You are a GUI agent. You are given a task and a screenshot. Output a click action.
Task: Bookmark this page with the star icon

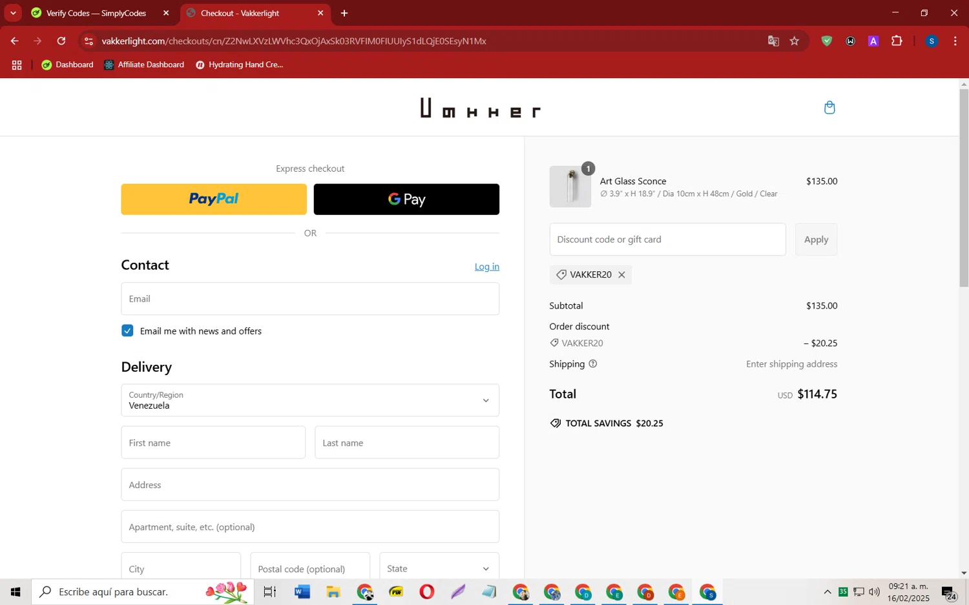795,41
